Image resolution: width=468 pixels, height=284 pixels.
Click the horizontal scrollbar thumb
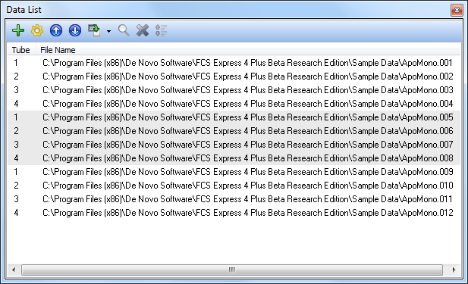coord(232,270)
